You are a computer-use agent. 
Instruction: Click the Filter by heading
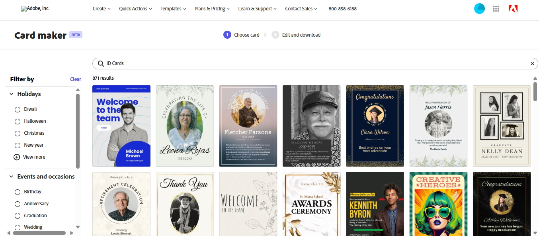click(22, 79)
